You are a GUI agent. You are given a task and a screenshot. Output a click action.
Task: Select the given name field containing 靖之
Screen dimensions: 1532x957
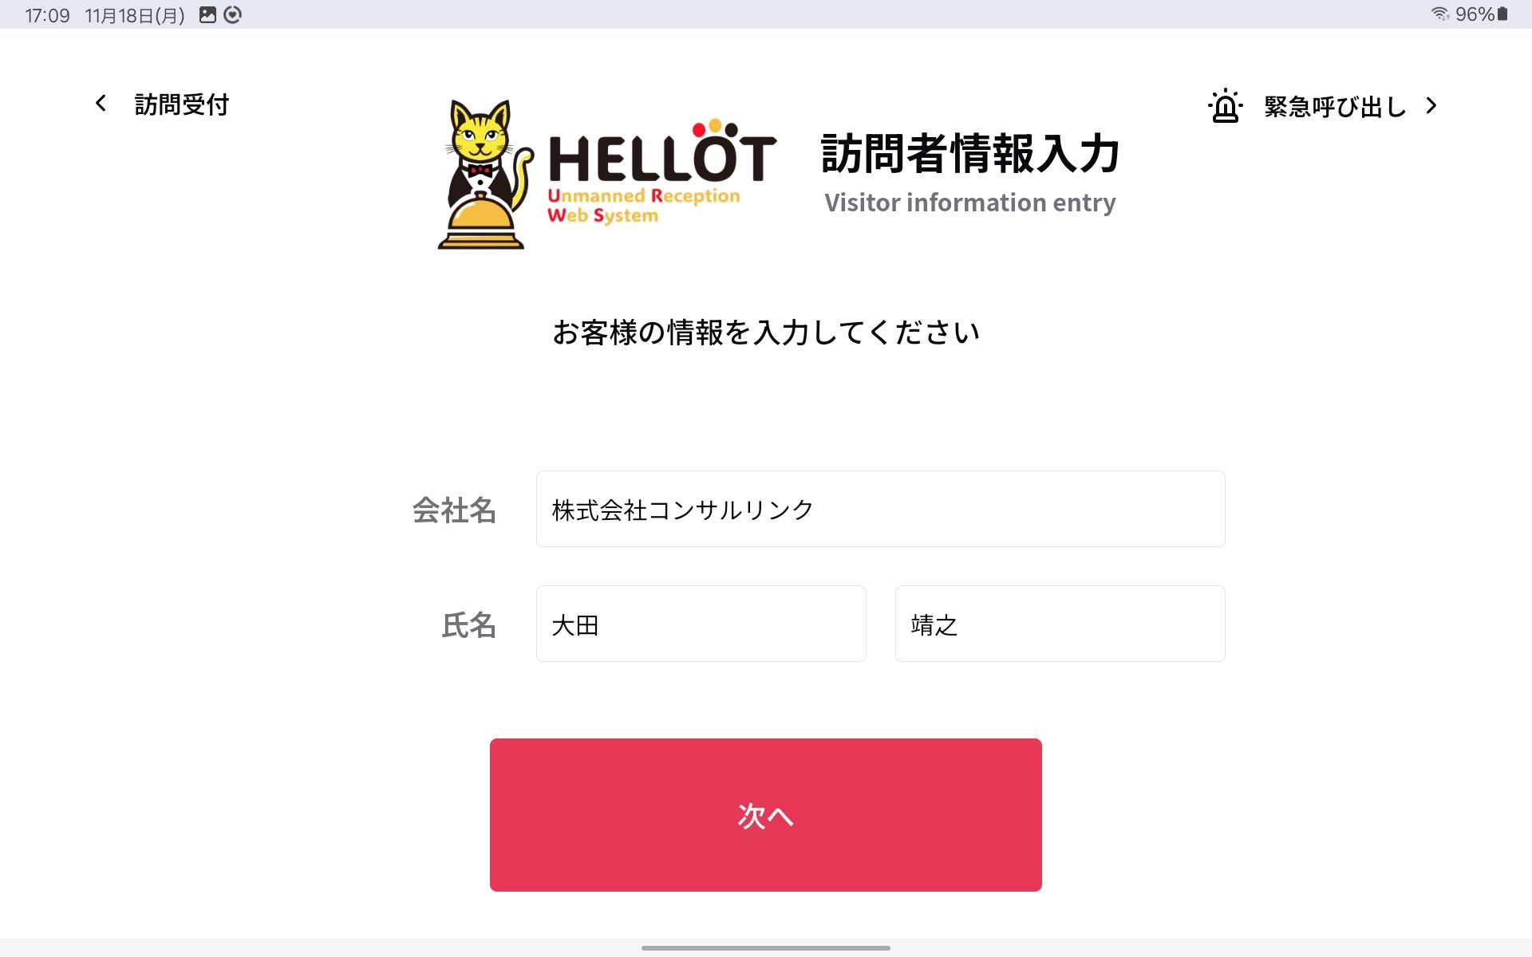(1060, 624)
